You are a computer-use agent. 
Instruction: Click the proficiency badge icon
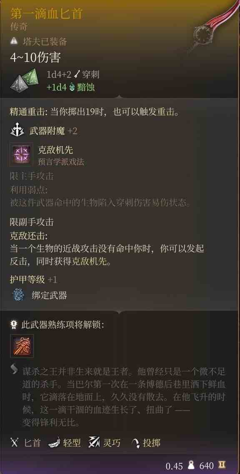(x=14, y=325)
